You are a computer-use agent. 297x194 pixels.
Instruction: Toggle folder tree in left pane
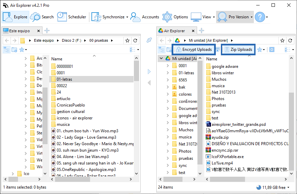(7, 50)
